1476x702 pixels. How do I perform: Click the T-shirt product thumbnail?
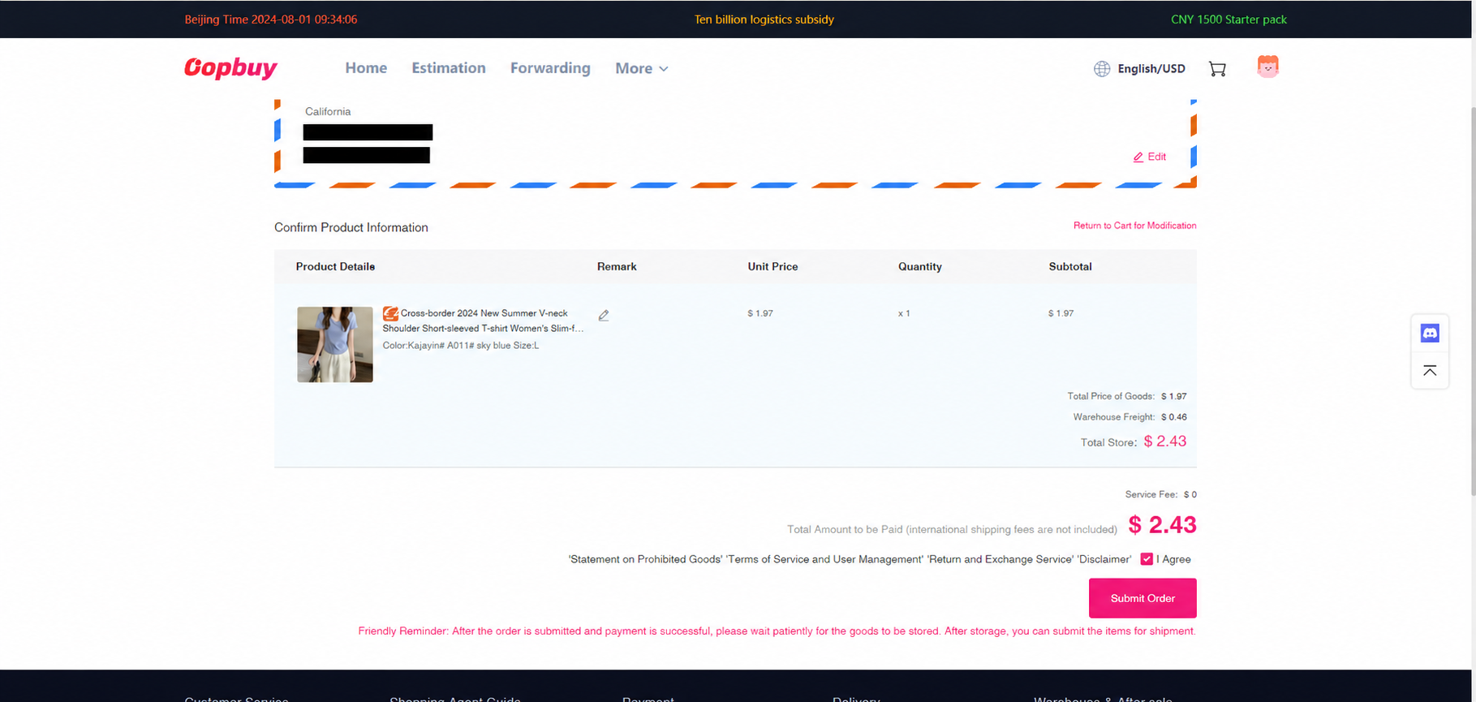pyautogui.click(x=335, y=344)
